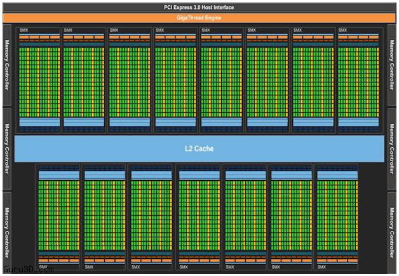Select the fourth SMX unit in top row
The width and height of the screenshot is (399, 276).
[175, 80]
